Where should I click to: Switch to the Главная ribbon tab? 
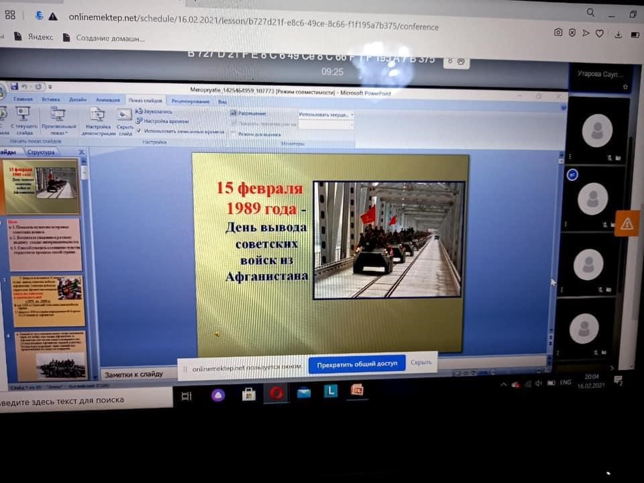click(x=23, y=99)
